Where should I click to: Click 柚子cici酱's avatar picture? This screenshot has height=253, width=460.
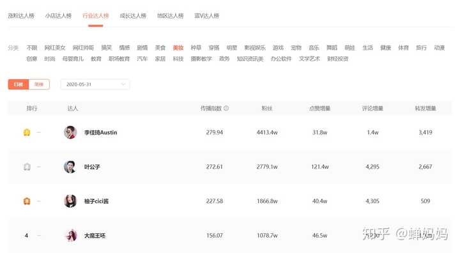coord(70,201)
